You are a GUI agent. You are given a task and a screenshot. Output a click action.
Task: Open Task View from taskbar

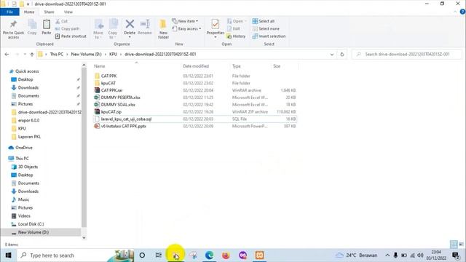click(x=159, y=255)
